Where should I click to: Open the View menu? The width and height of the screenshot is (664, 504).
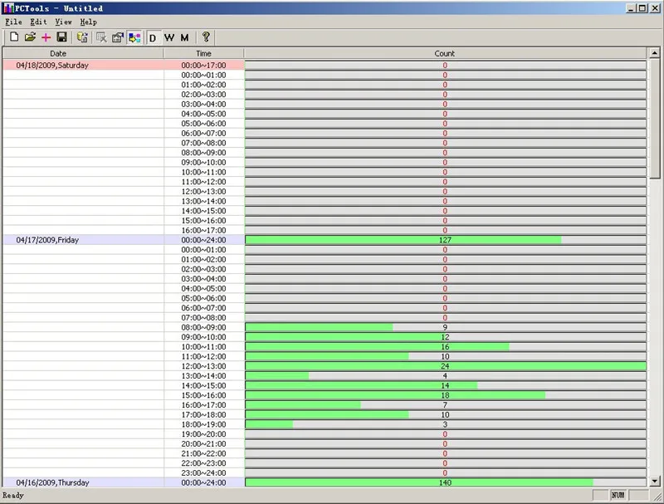click(x=64, y=22)
